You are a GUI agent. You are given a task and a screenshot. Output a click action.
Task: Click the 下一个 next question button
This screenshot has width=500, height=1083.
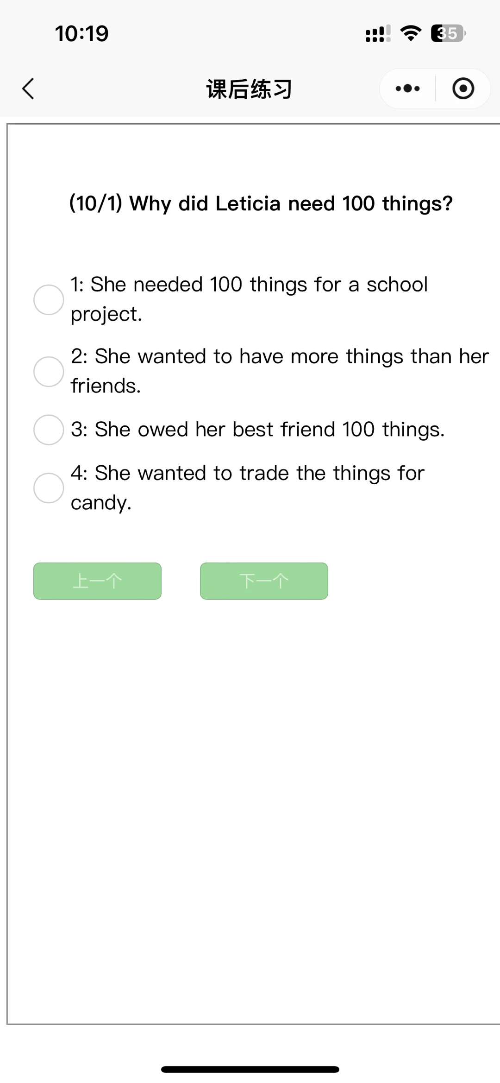click(x=264, y=581)
